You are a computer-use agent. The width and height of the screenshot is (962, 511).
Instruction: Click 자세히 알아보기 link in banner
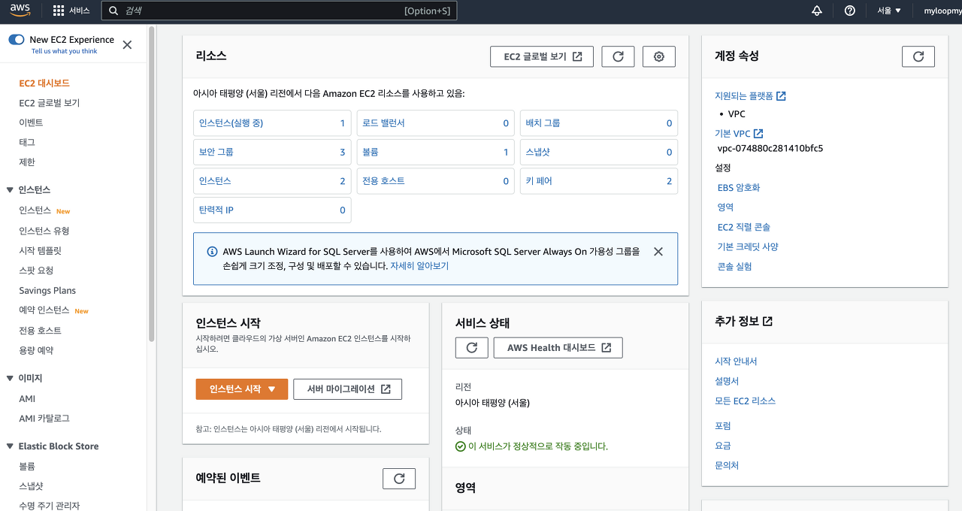[419, 266]
